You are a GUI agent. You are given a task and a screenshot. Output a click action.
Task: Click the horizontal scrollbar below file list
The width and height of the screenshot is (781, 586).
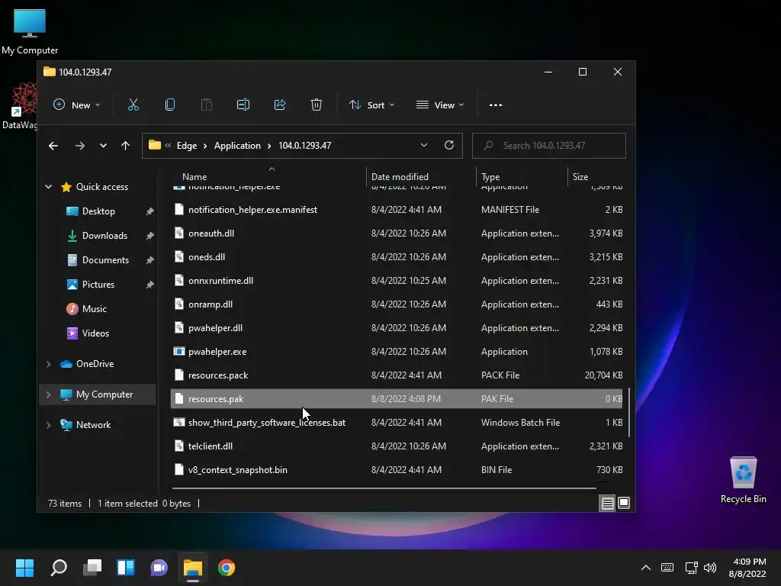point(384,488)
